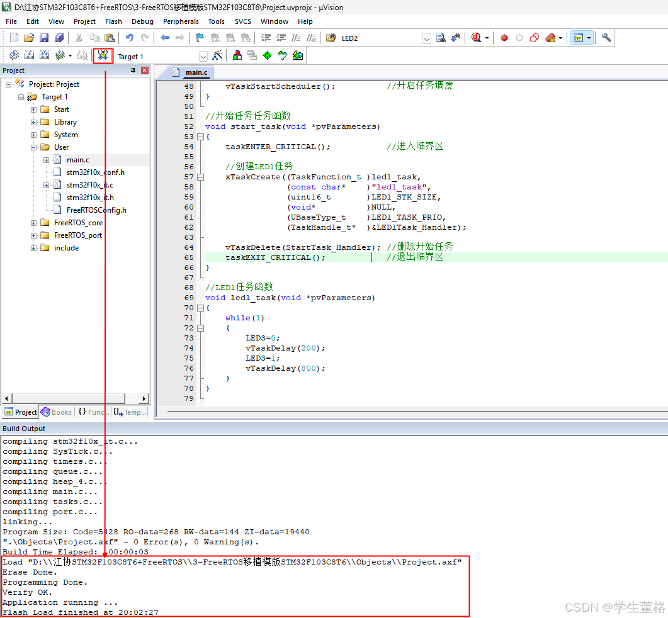The width and height of the screenshot is (668, 618).
Task: Select FreeRTOSConfig.h in project tree
Action: (96, 210)
